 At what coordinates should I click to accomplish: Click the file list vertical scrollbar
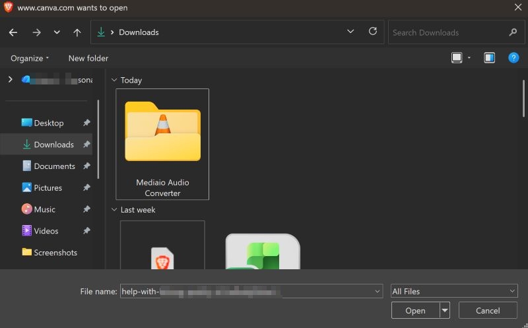pos(523,98)
